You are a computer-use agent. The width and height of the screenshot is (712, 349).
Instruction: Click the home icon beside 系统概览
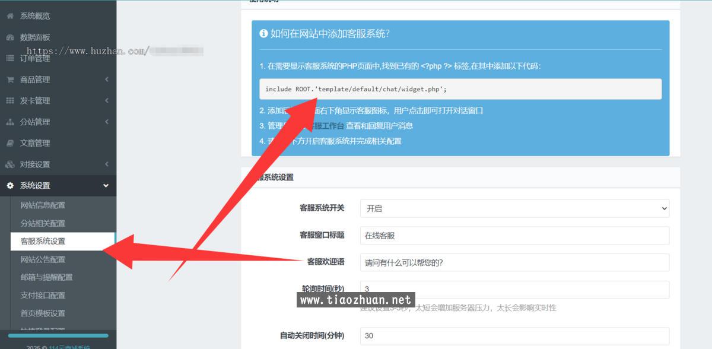click(10, 16)
